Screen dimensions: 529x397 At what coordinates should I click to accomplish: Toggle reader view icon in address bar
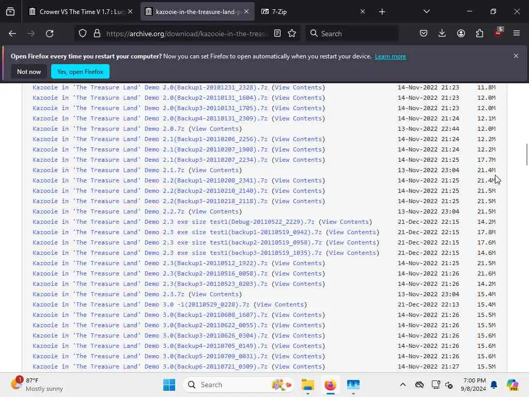277,34
